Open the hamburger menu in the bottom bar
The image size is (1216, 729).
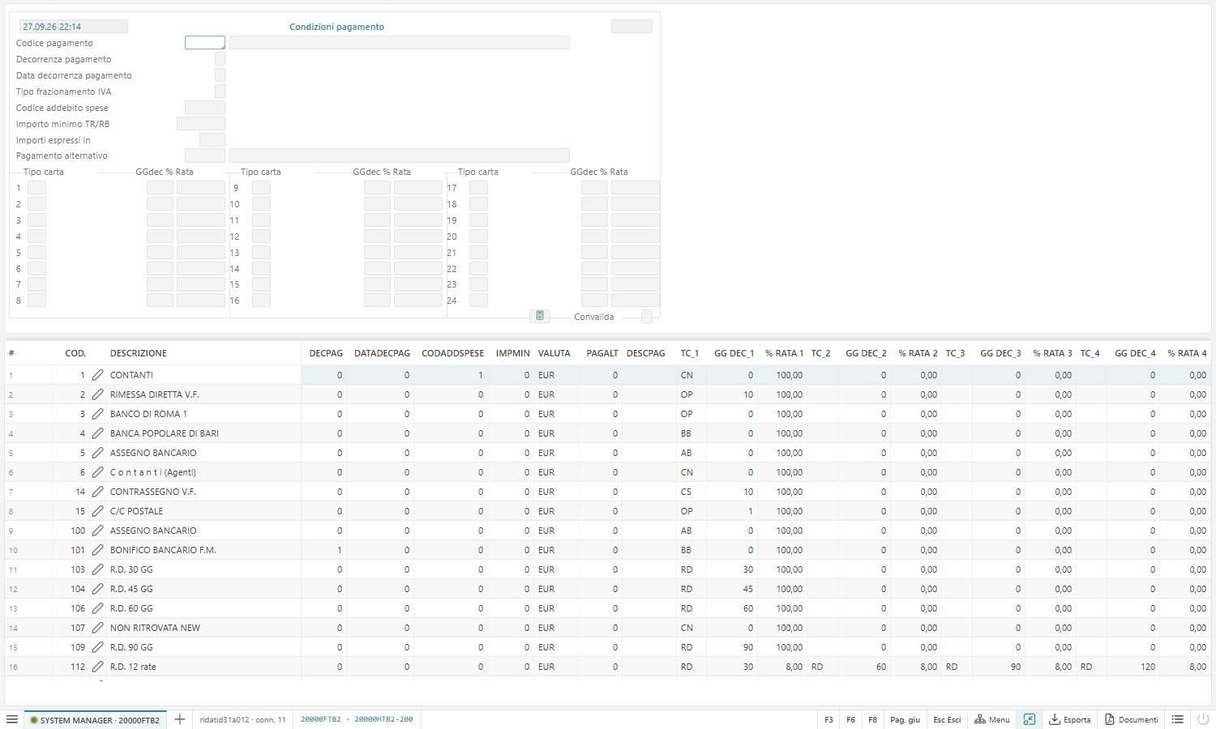pos(12,719)
